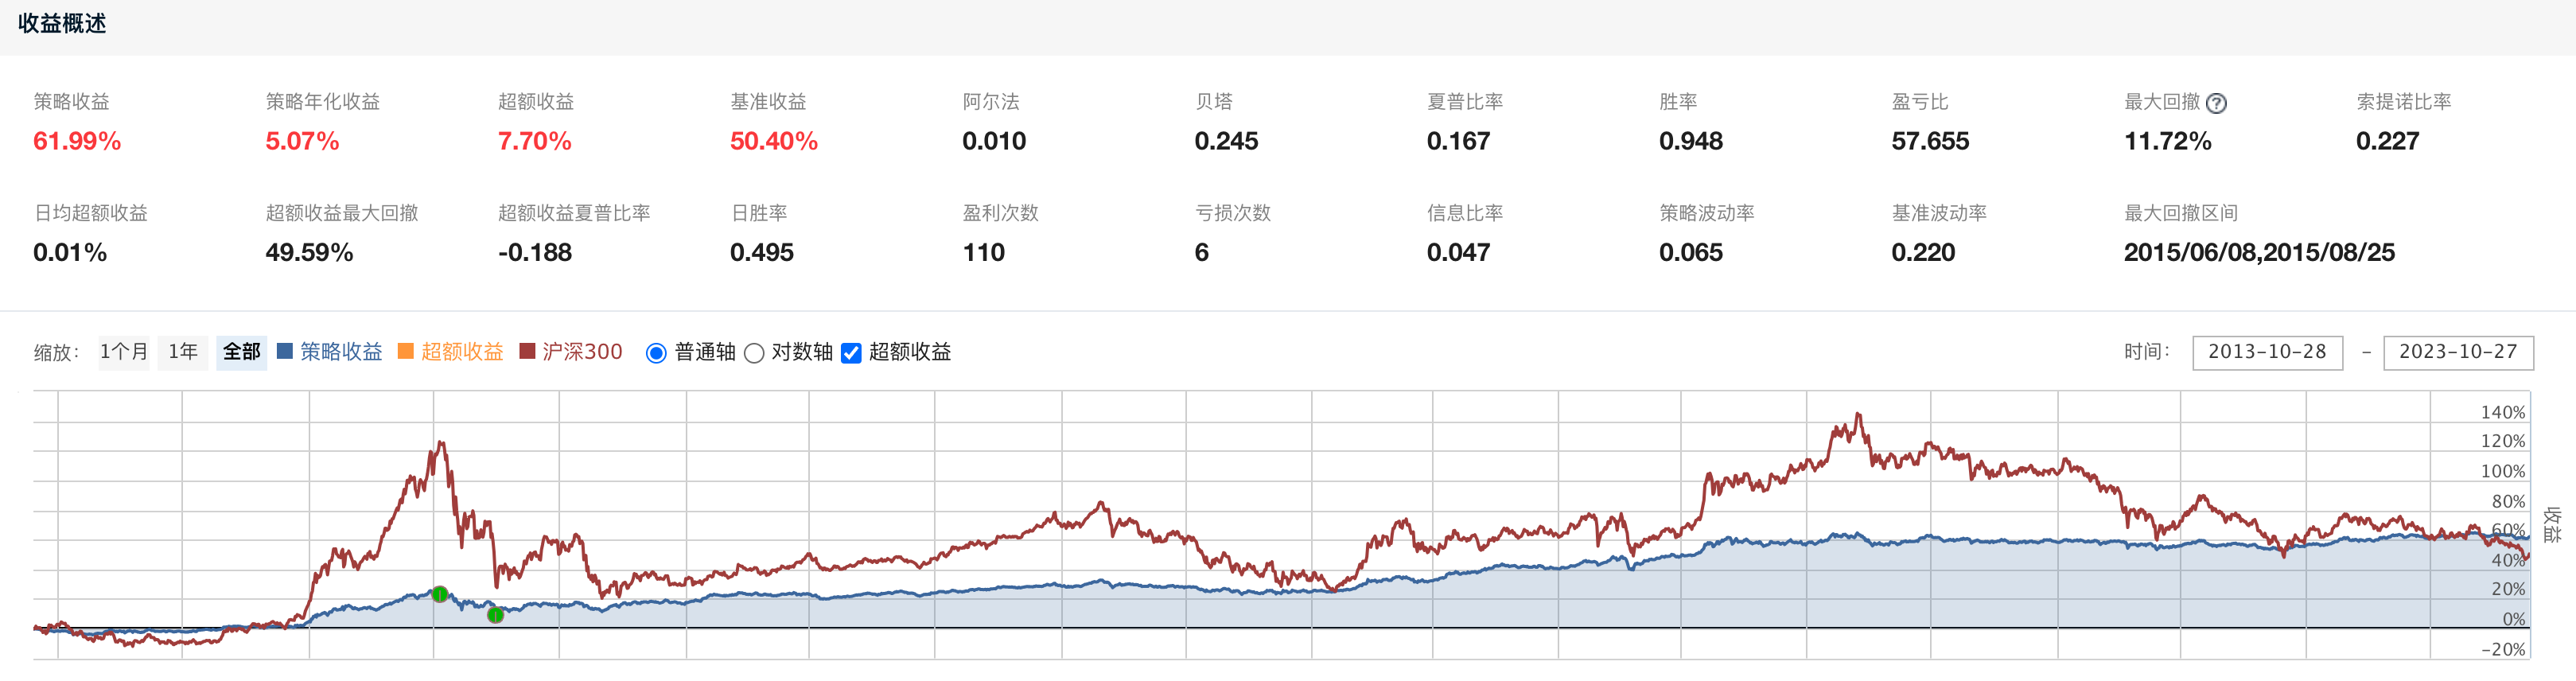The height and width of the screenshot is (681, 2576).
Task: Click the orange square legend icon for 超额收益
Action: click(x=406, y=351)
